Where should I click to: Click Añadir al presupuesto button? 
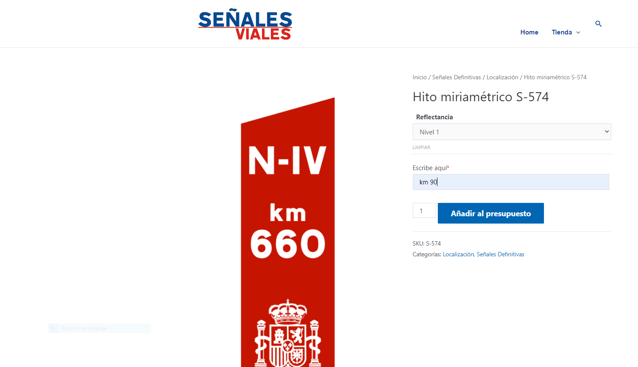(491, 213)
